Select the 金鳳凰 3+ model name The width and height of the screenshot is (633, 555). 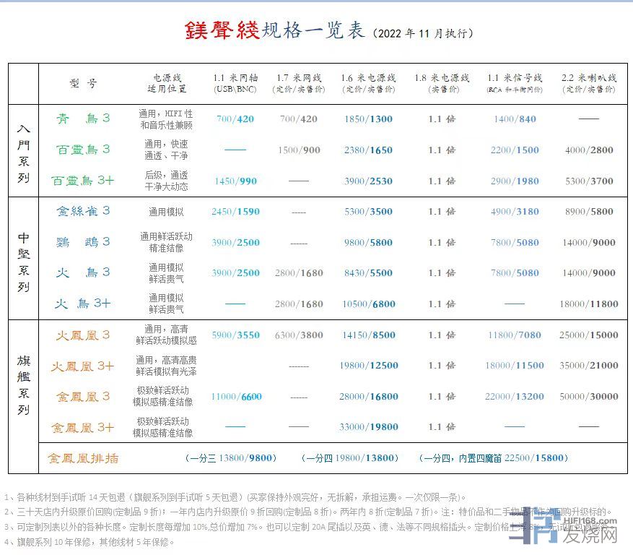(83, 427)
